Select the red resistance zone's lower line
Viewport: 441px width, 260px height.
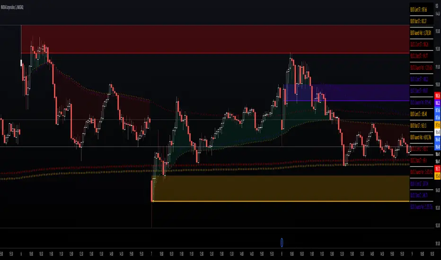point(215,53)
